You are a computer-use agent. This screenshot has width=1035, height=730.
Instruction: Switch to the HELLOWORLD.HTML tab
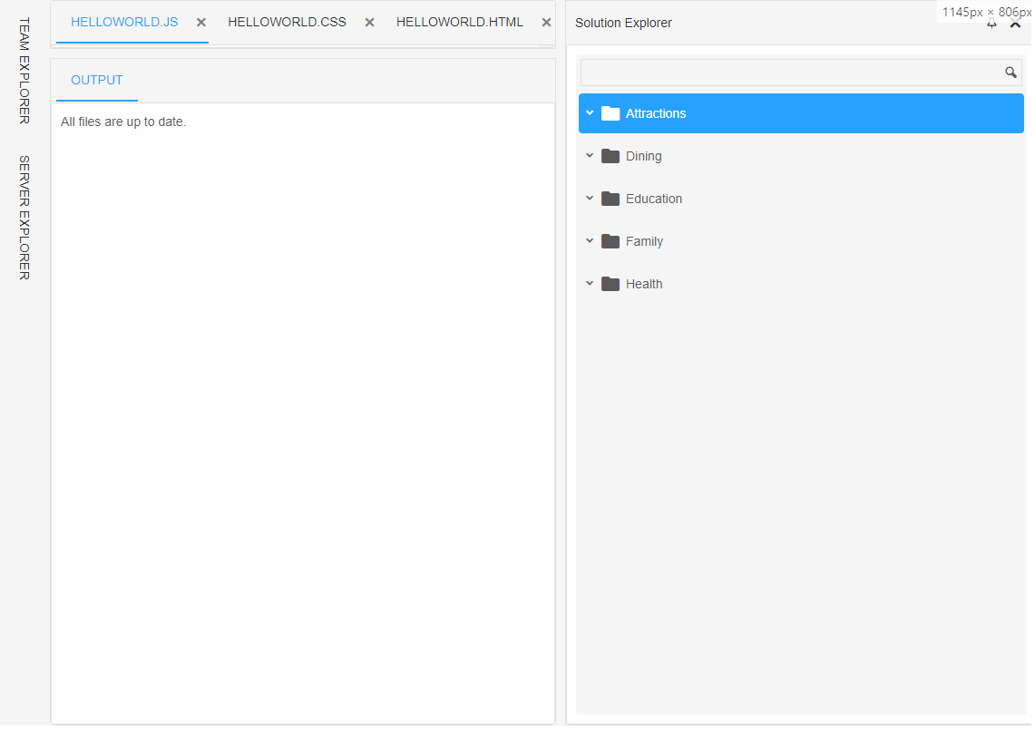click(x=460, y=23)
